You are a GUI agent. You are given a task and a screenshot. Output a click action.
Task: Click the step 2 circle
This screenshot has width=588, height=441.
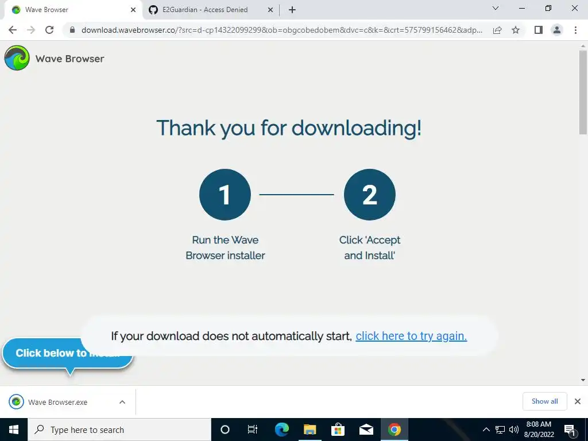(369, 195)
